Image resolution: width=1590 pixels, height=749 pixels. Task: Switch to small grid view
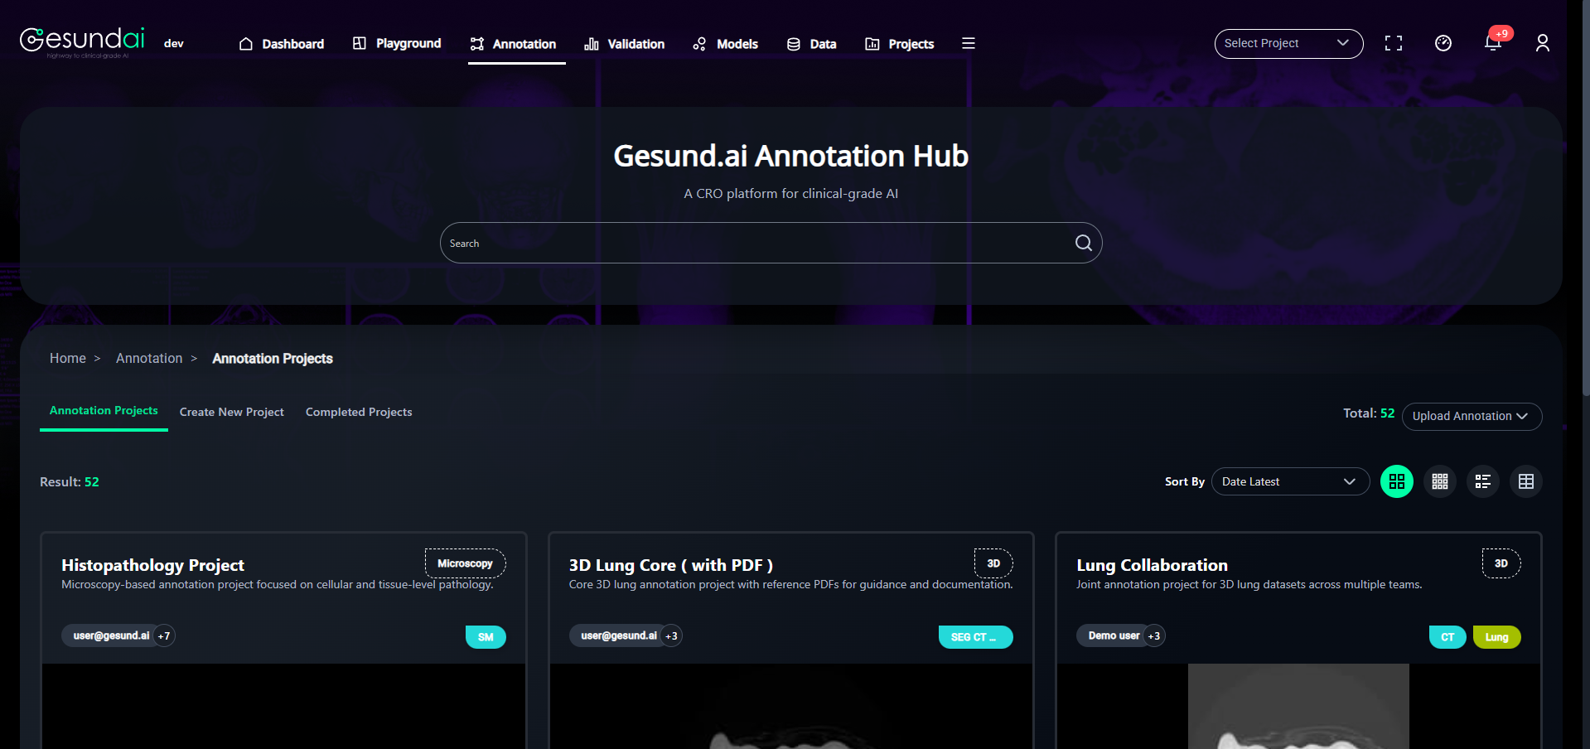(x=1440, y=481)
